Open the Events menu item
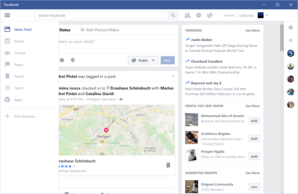This screenshot has width=298, height=194. click(19, 41)
